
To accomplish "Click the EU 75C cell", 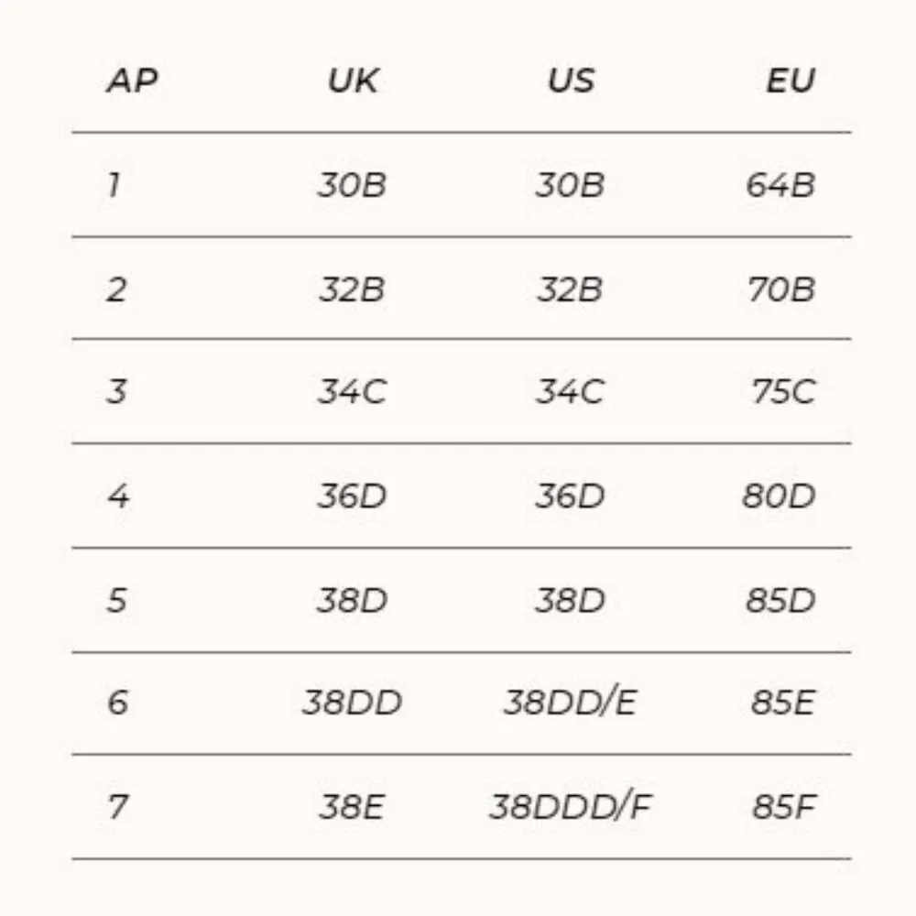I will pos(783,392).
